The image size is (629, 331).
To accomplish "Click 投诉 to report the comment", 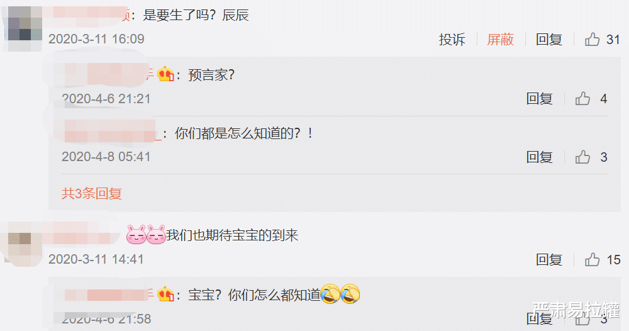I will point(452,39).
